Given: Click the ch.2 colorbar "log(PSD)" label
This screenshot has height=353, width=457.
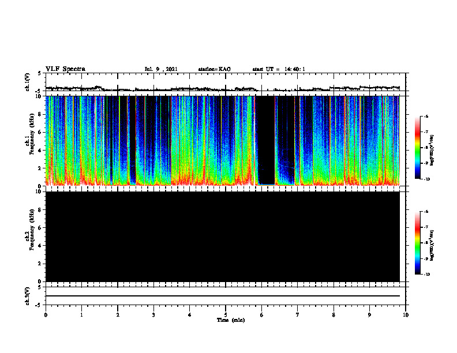Looking at the screenshot, I should tap(432, 246).
